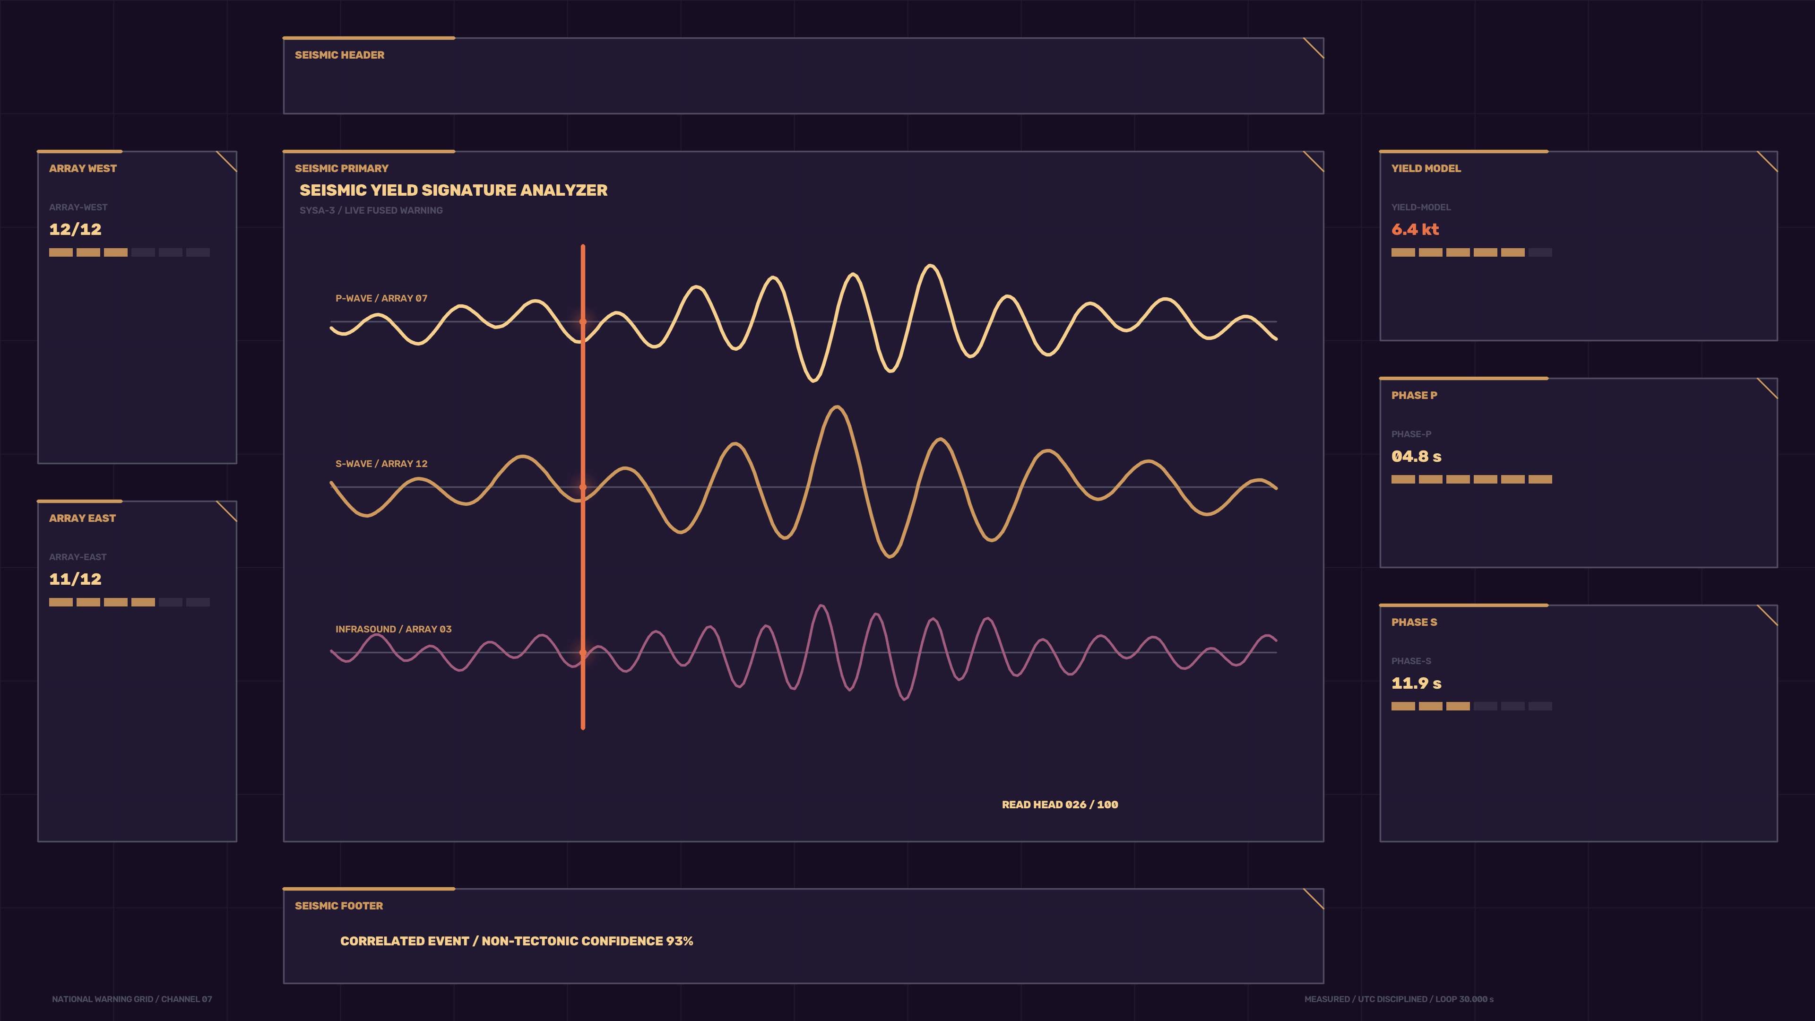The width and height of the screenshot is (1815, 1021).
Task: Click the Seismic Footer panel corner notch
Action: 1314,900
